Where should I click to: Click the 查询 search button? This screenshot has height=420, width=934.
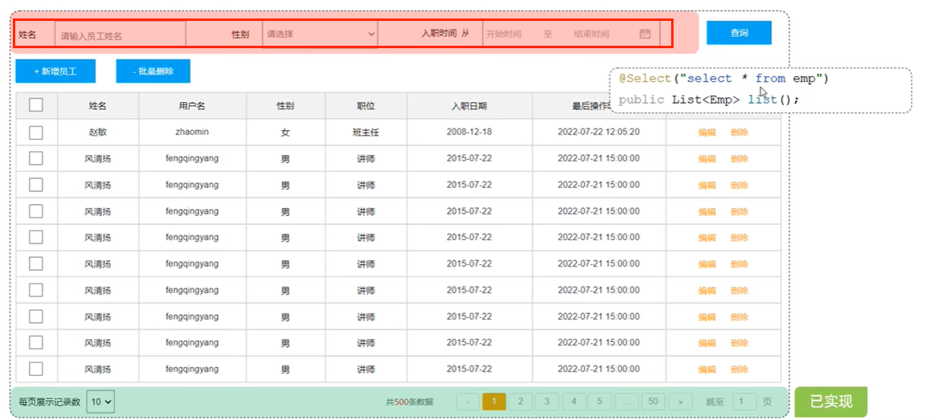pyautogui.click(x=739, y=33)
